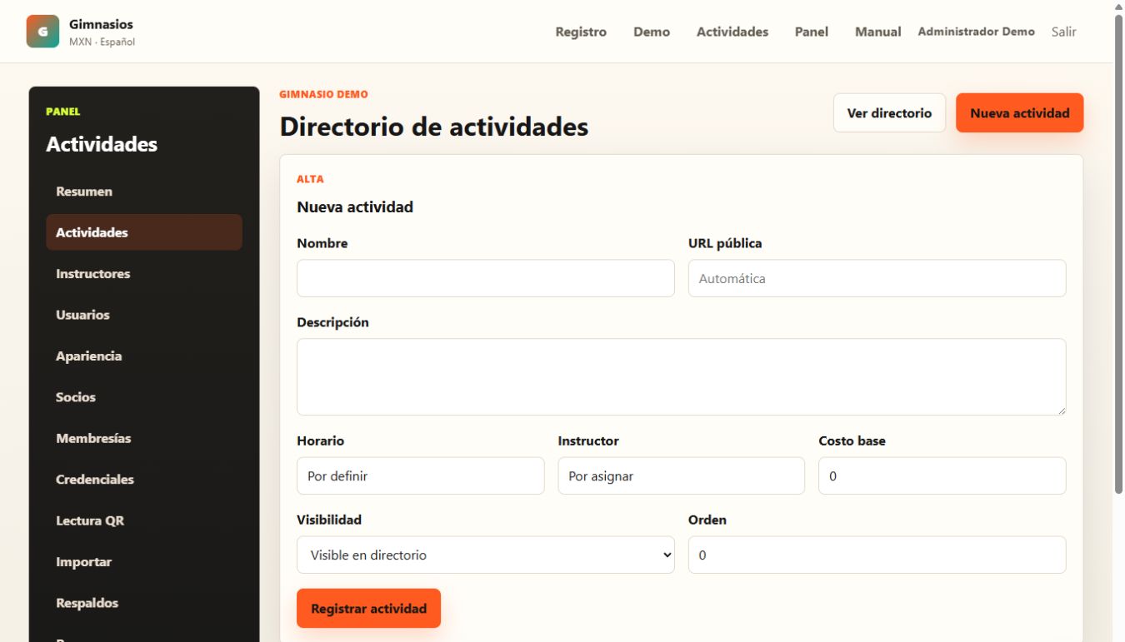This screenshot has width=1125, height=642.
Task: Open the Registro nav link
Action: [x=581, y=32]
